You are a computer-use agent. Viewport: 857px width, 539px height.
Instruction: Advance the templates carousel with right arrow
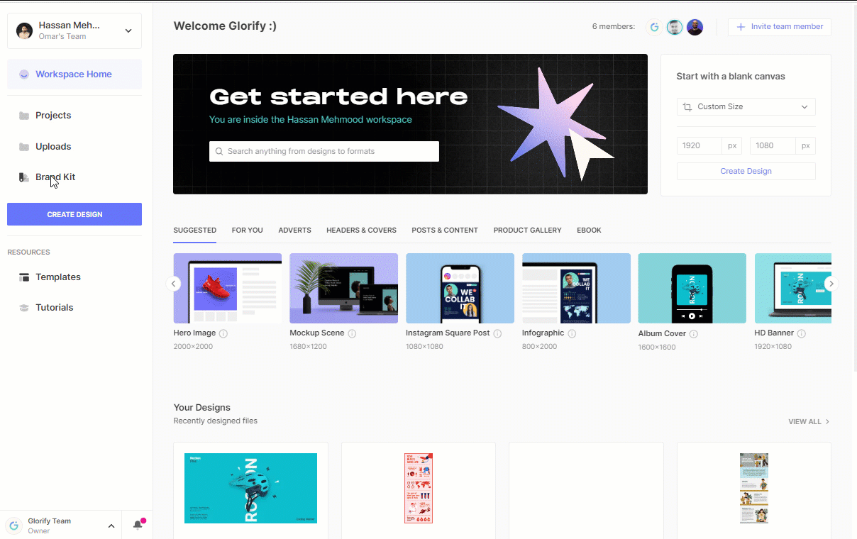(831, 283)
